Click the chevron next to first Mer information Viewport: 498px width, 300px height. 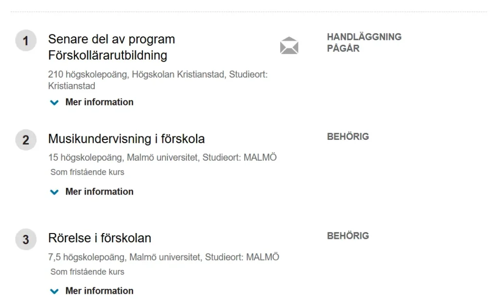pyautogui.click(x=54, y=102)
